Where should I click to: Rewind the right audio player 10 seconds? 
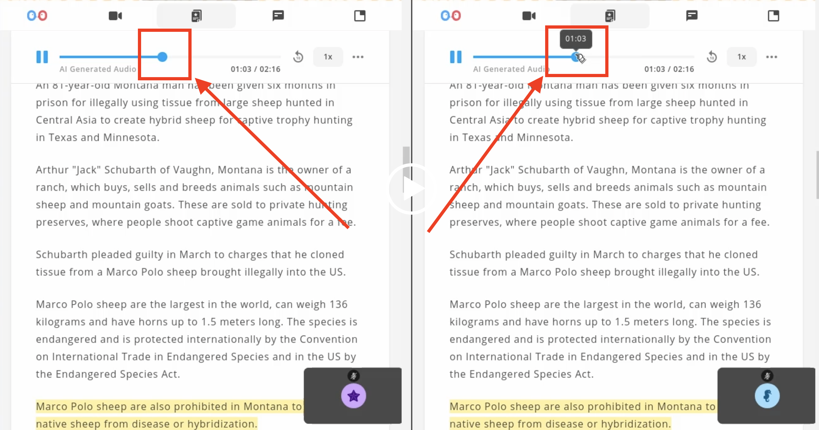click(x=712, y=57)
